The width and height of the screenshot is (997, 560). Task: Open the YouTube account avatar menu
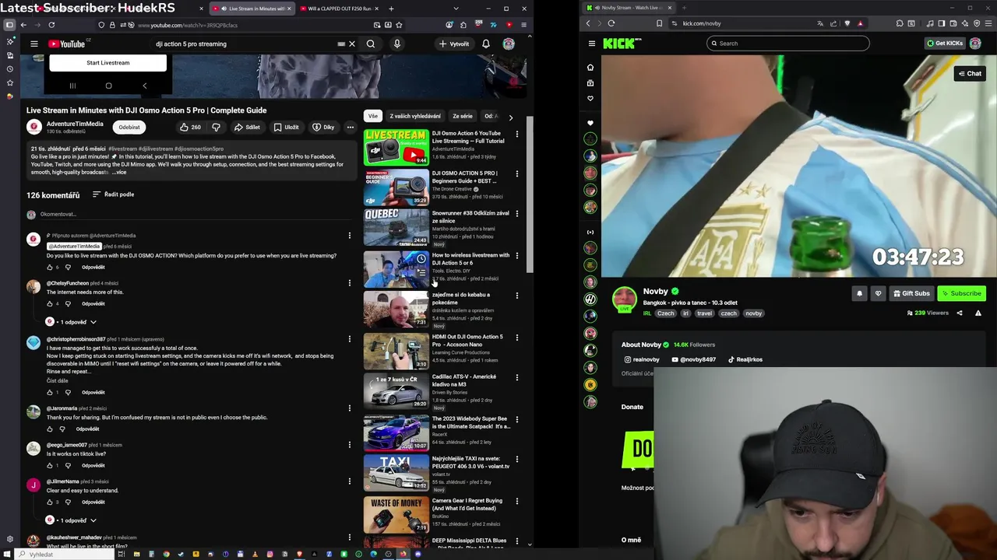point(509,44)
